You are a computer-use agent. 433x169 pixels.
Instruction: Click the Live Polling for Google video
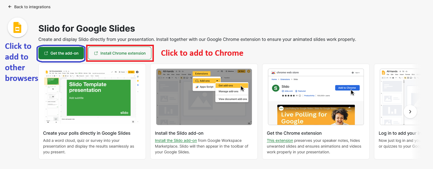coord(316,115)
